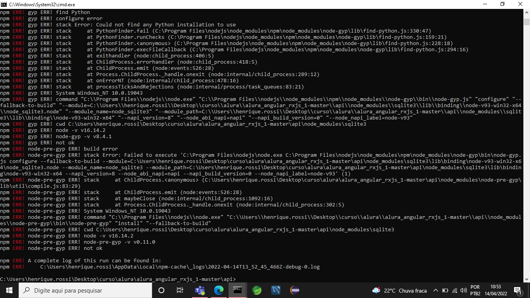Open Microsoft Teams from the taskbar

point(200,290)
